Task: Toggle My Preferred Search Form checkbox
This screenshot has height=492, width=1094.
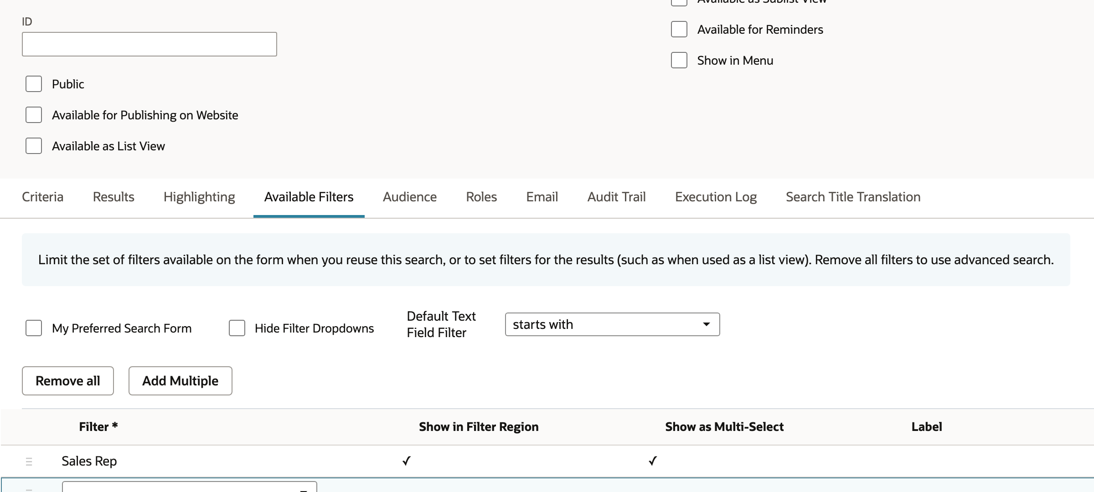Action: 34,328
